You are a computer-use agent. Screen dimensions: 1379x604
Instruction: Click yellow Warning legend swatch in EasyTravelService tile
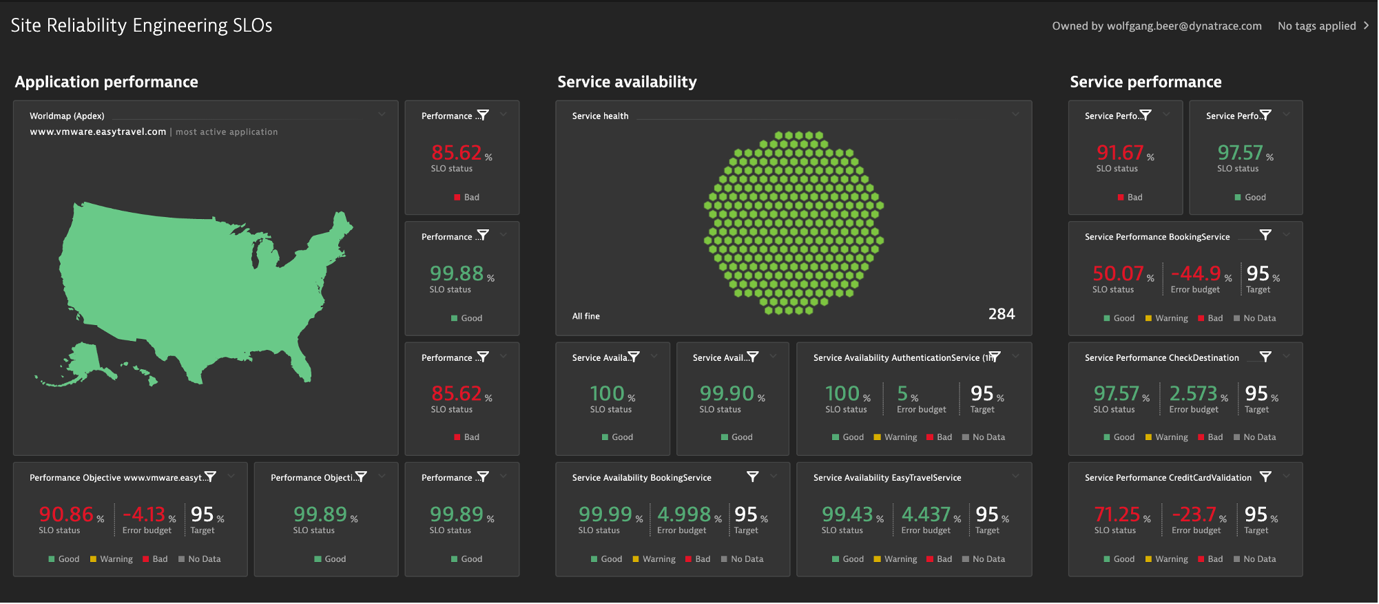(x=877, y=559)
